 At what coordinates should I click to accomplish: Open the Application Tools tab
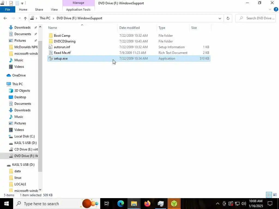pos(78,10)
